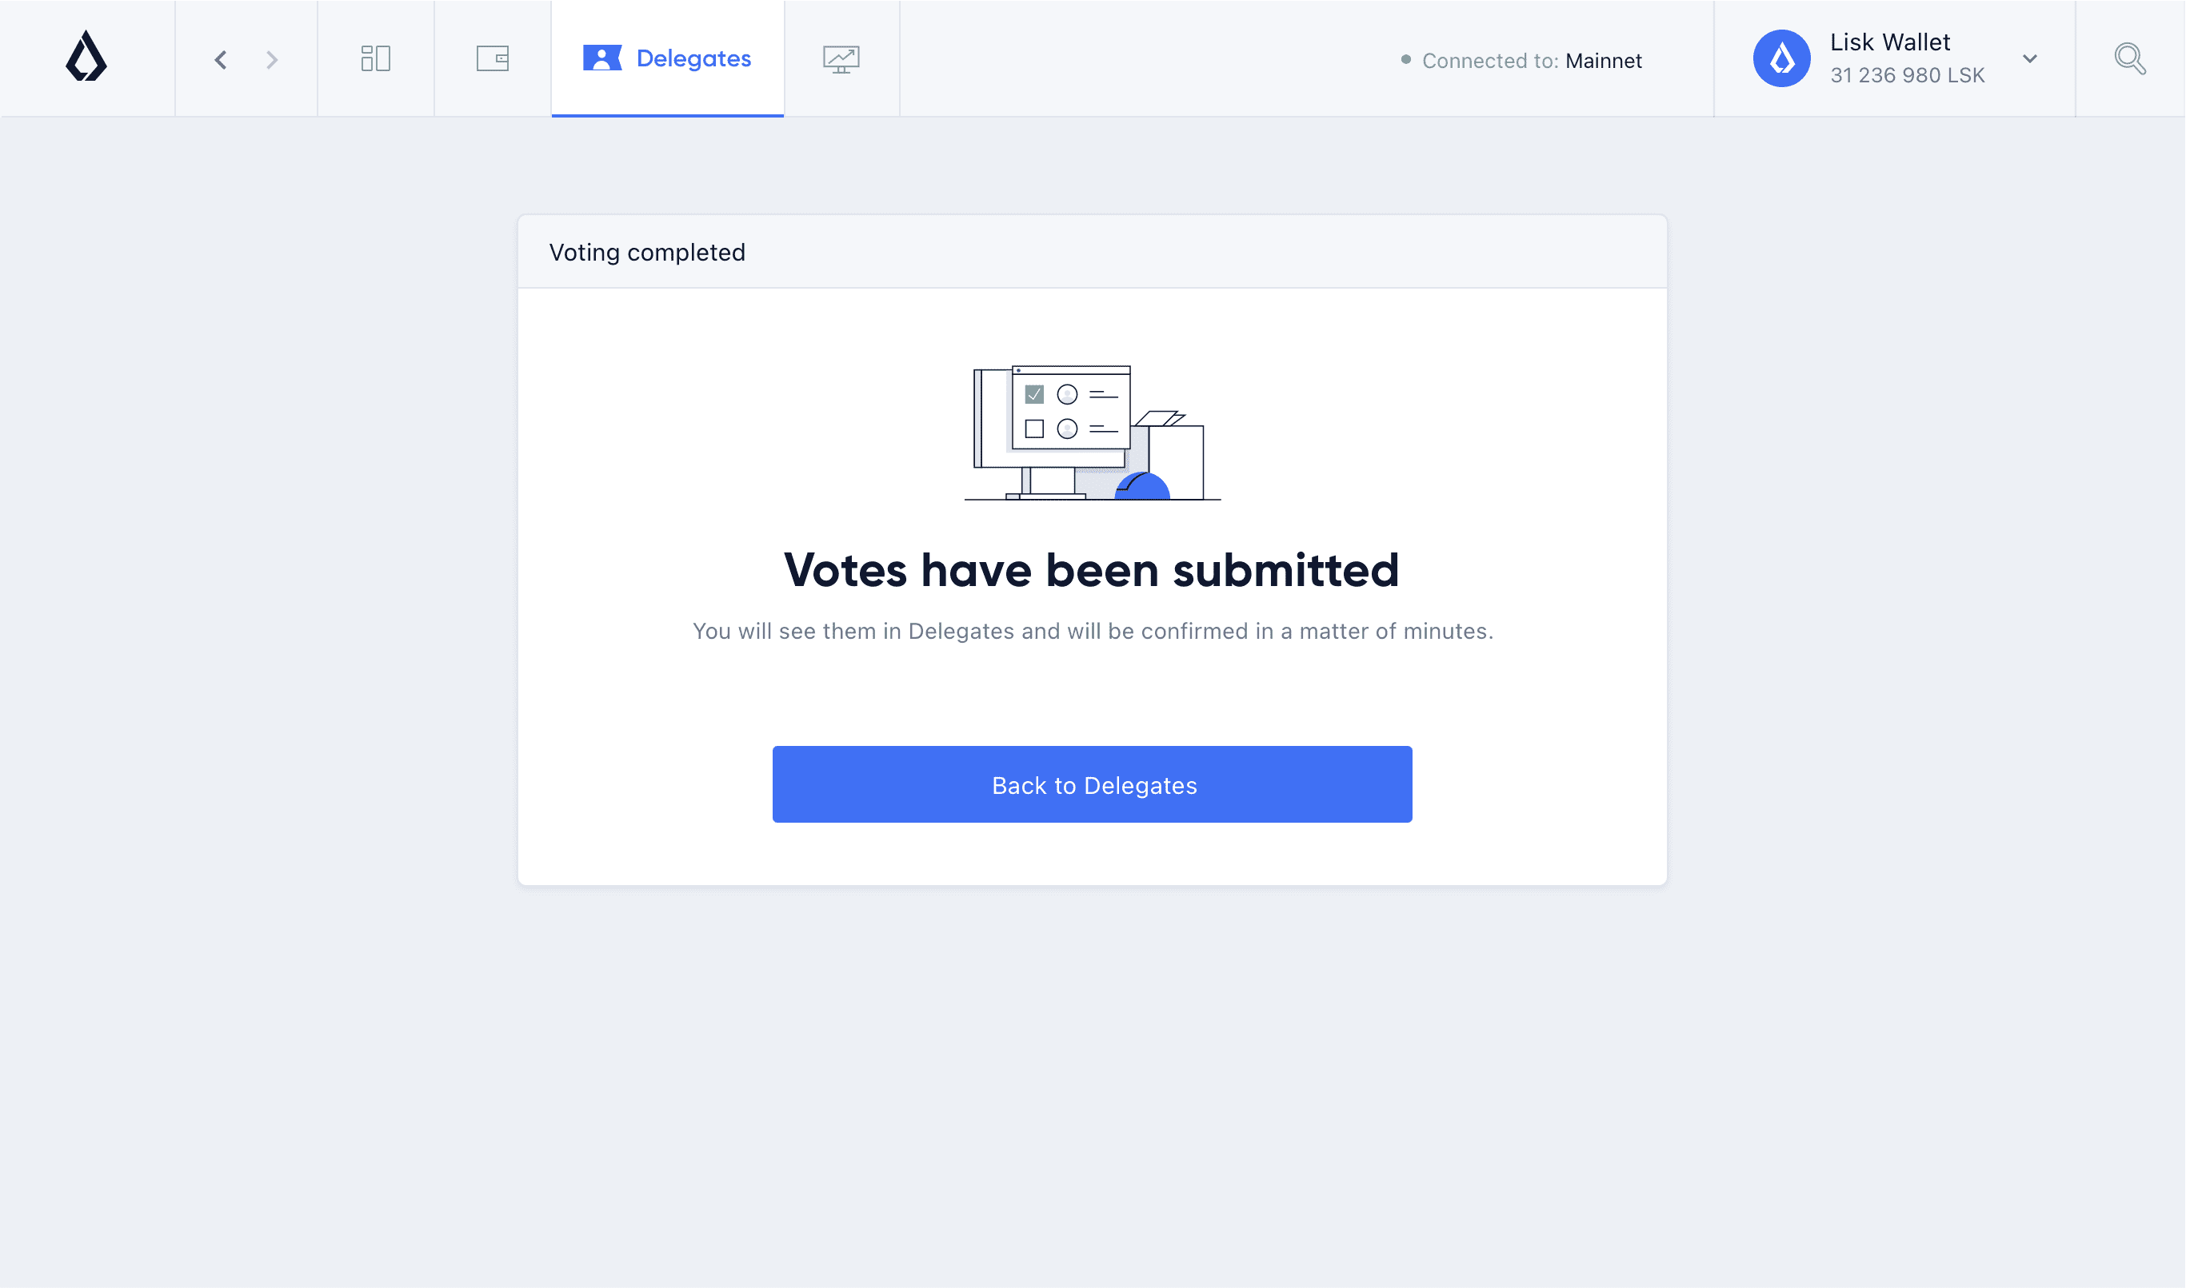The image size is (2186, 1288).
Task: Click the navigate back arrow icon
Action: (221, 58)
